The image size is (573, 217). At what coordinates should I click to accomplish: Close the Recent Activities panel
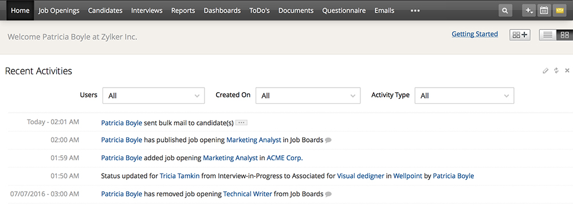coord(567,70)
